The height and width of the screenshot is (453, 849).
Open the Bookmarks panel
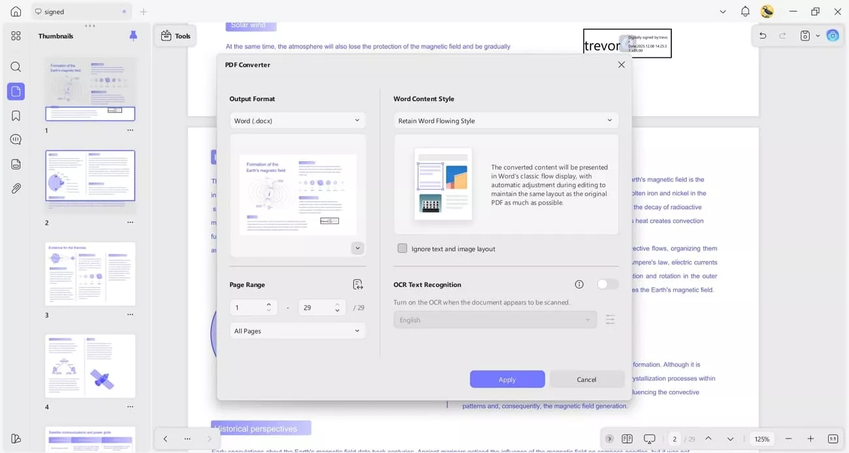pos(16,115)
